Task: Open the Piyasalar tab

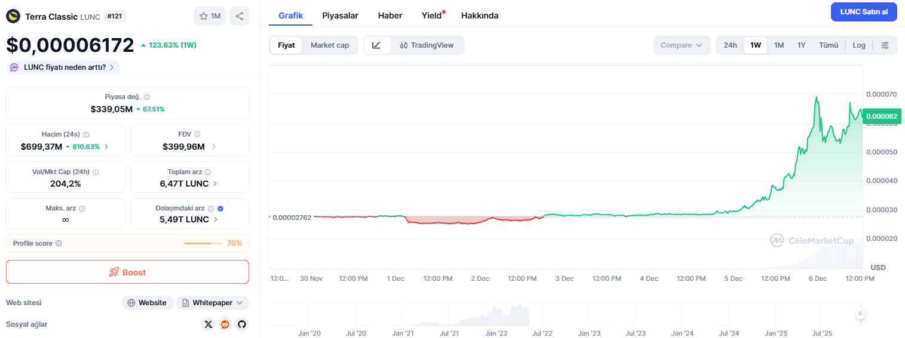Action: click(x=340, y=15)
